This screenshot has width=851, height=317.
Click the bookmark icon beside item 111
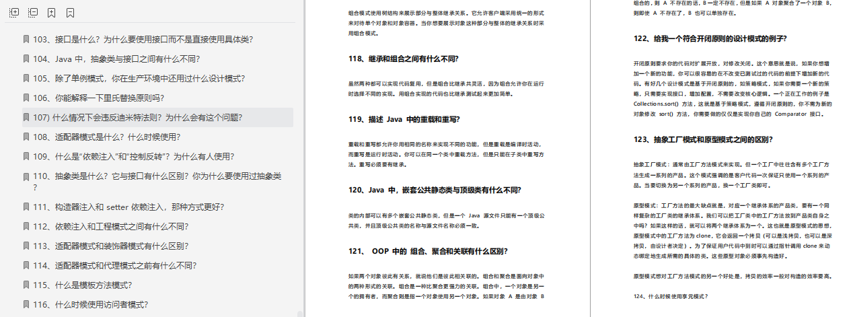[26, 207]
